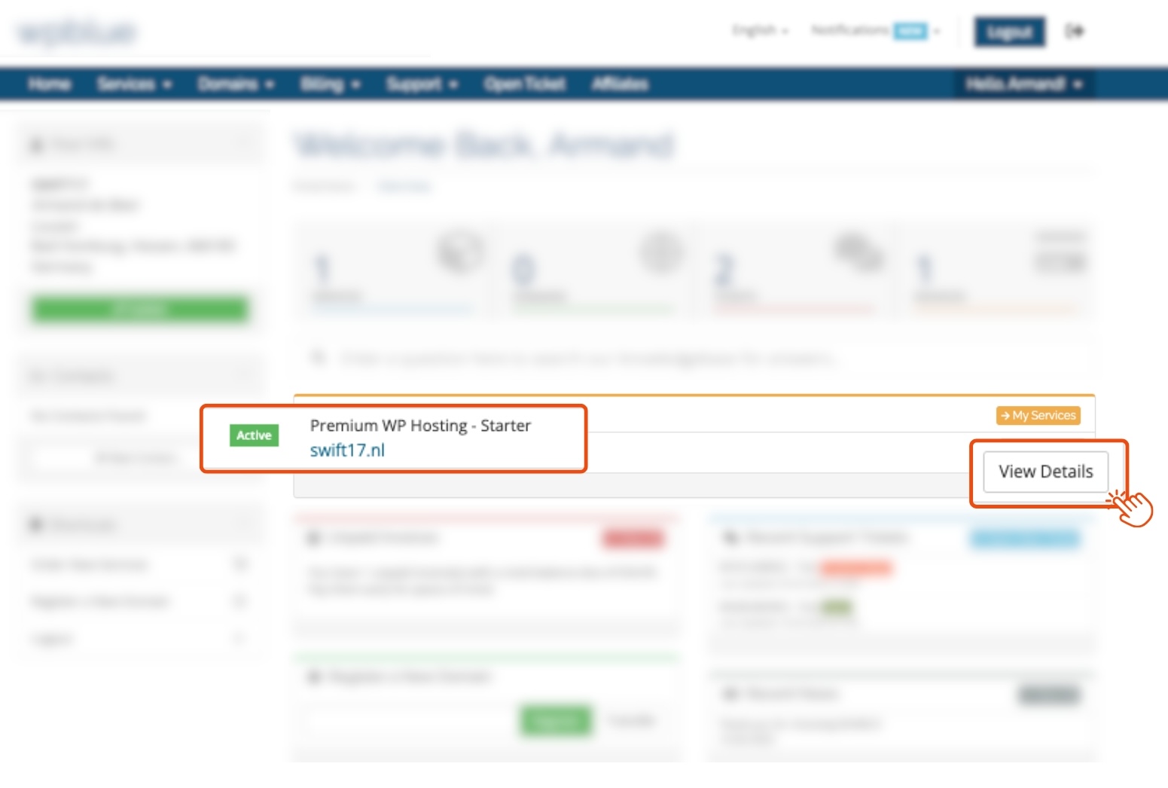This screenshot has width=1168, height=788.
Task: Click the sign-out arrow icon beside Logout
Action: [1074, 31]
